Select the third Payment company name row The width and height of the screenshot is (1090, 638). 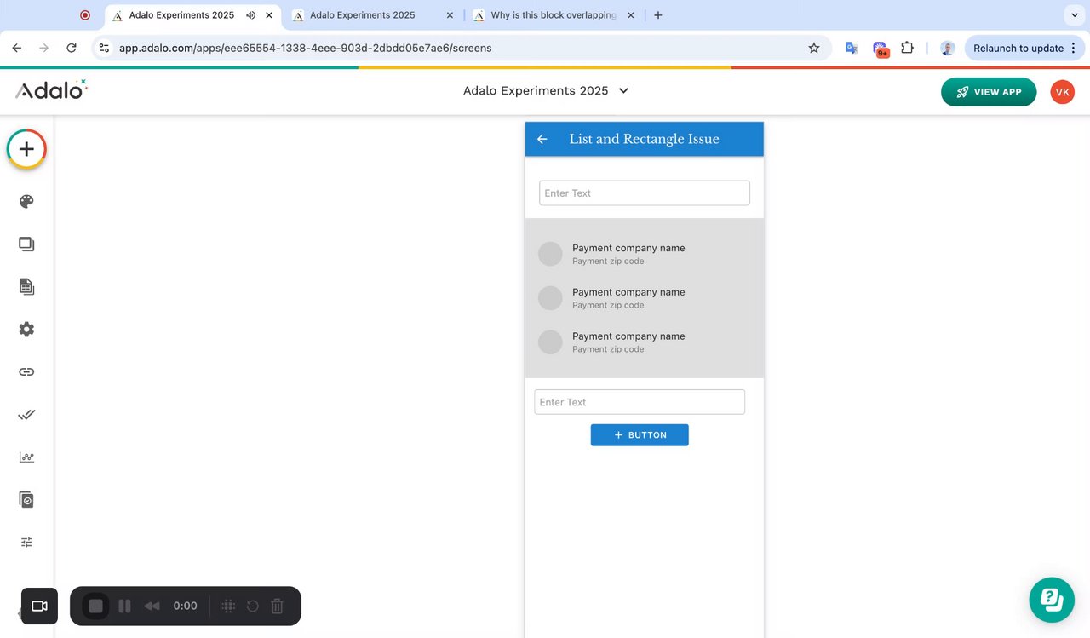point(645,342)
